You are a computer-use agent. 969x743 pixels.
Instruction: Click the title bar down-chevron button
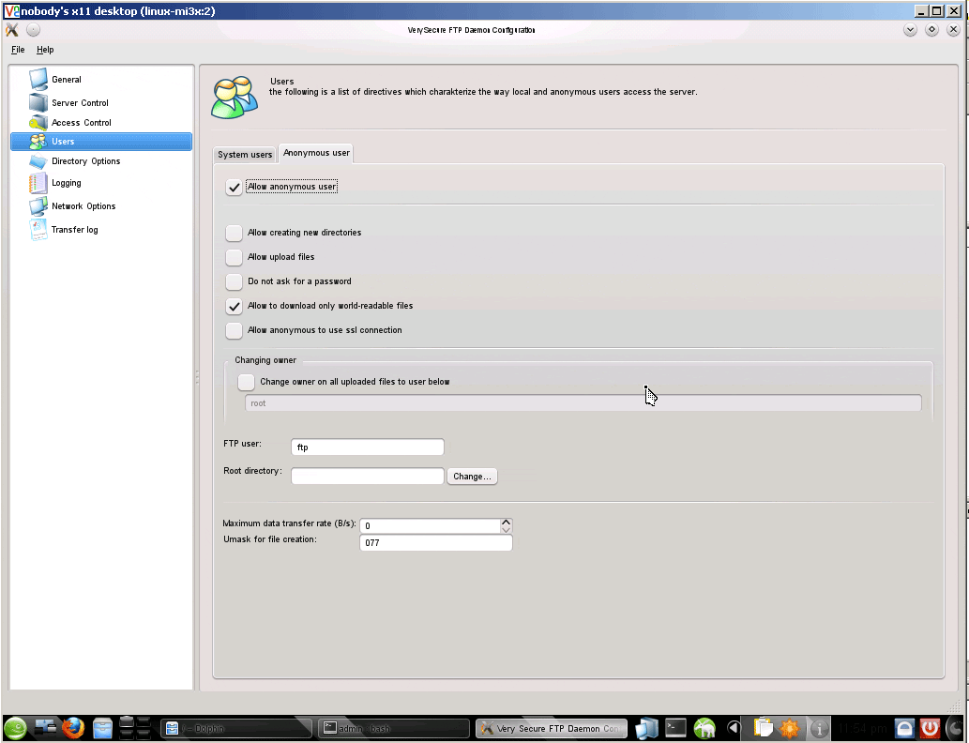[910, 30]
